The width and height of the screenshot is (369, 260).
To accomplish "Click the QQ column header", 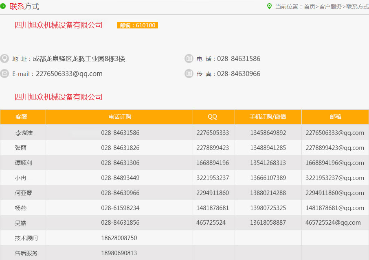I will point(213,117).
